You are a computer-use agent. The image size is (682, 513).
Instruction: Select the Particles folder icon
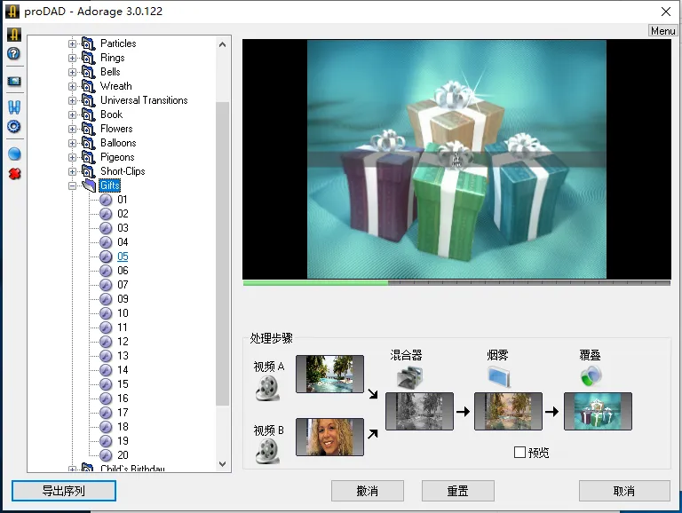click(88, 43)
